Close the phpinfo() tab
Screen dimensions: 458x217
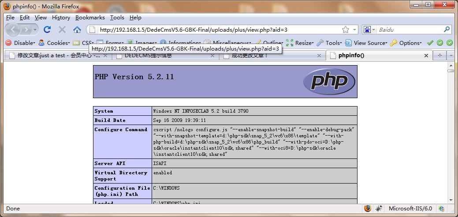426,55
